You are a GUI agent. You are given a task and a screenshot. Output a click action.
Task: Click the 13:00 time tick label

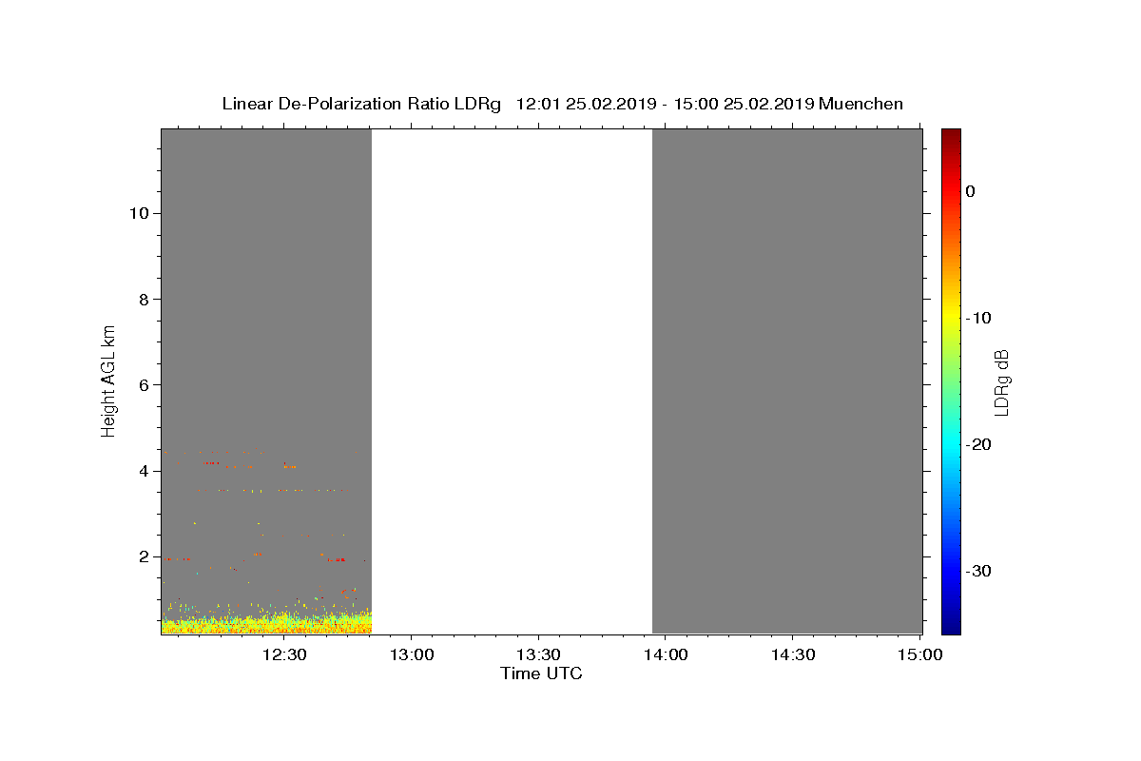pyautogui.click(x=411, y=654)
